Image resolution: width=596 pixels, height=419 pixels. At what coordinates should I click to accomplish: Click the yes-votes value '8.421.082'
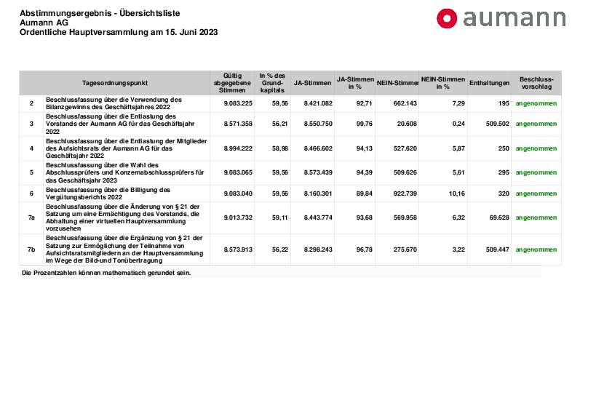click(318, 103)
